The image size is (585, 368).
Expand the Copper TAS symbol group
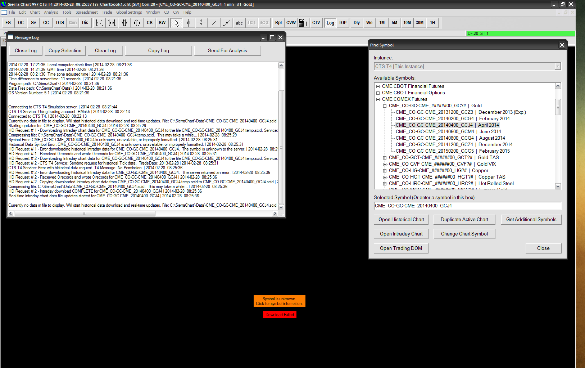pos(385,177)
